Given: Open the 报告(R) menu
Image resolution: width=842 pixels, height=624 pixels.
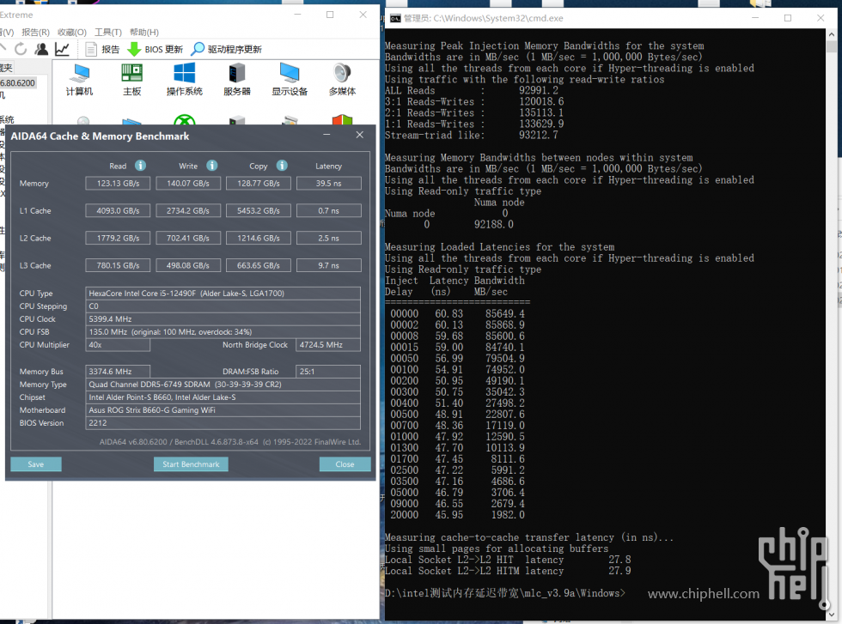Looking at the screenshot, I should [x=35, y=33].
